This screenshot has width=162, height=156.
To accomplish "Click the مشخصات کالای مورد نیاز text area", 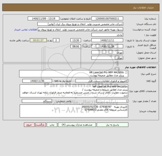I will (x=74, y=91).
